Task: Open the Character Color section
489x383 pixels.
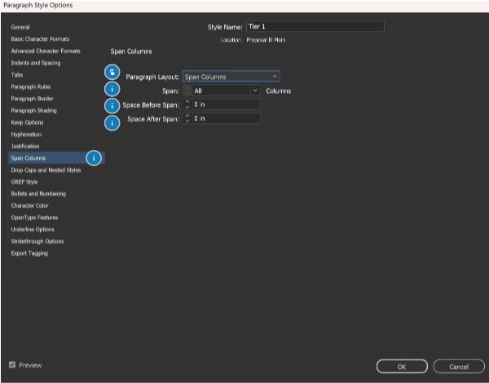Action: [29, 206]
